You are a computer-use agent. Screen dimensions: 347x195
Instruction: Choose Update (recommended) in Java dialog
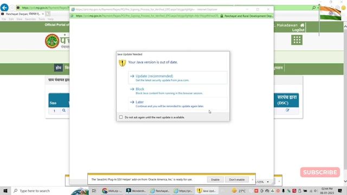(177, 77)
